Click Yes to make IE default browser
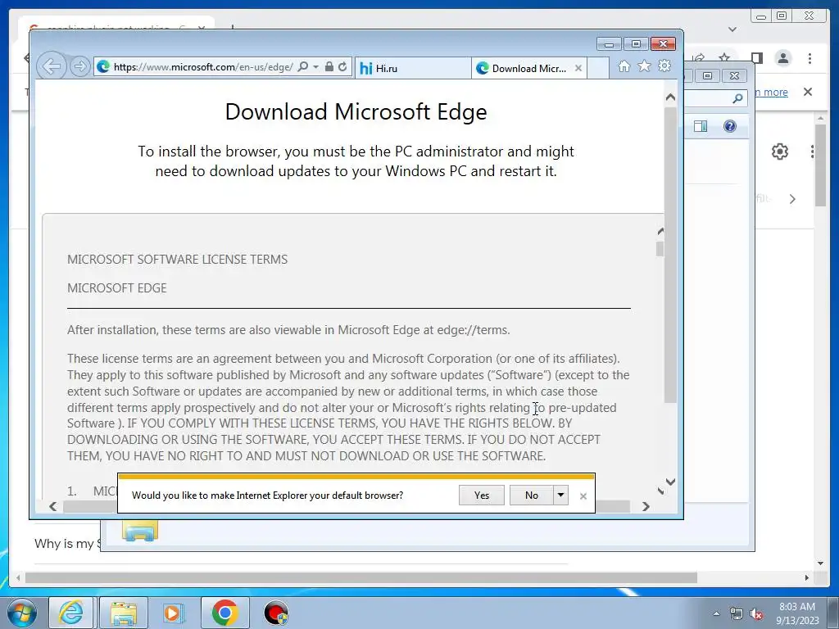 pos(481,496)
